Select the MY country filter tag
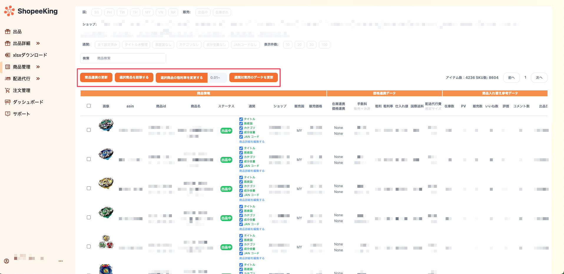The height and width of the screenshot is (274, 564). tap(148, 12)
